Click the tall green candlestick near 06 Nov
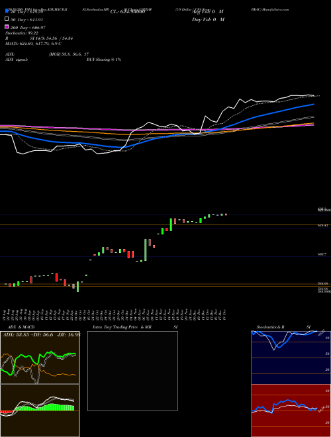Viewport: 331px width, 437px height. (146, 250)
